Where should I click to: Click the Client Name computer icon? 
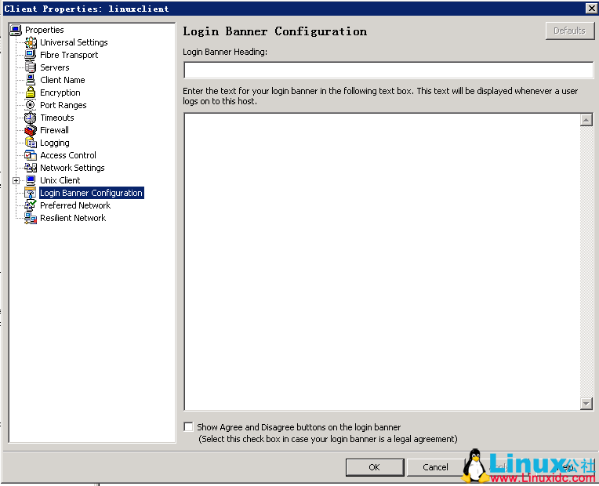click(x=31, y=80)
